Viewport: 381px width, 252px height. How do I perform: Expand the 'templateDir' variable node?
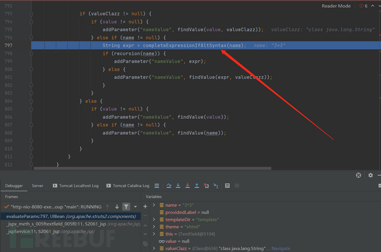[x=154, y=219]
